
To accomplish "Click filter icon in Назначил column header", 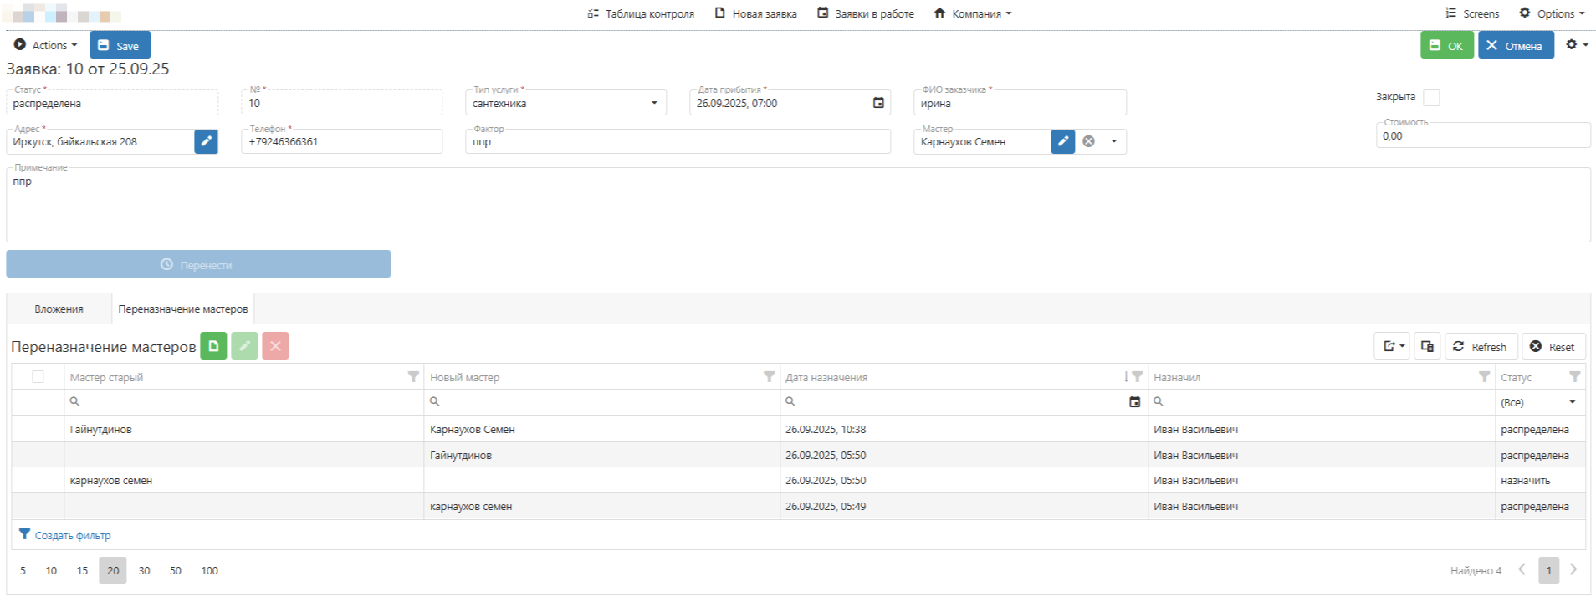I will (1484, 377).
